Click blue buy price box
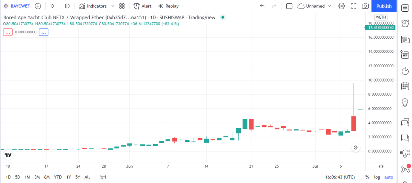This screenshot has width=412, height=183. click(x=44, y=32)
